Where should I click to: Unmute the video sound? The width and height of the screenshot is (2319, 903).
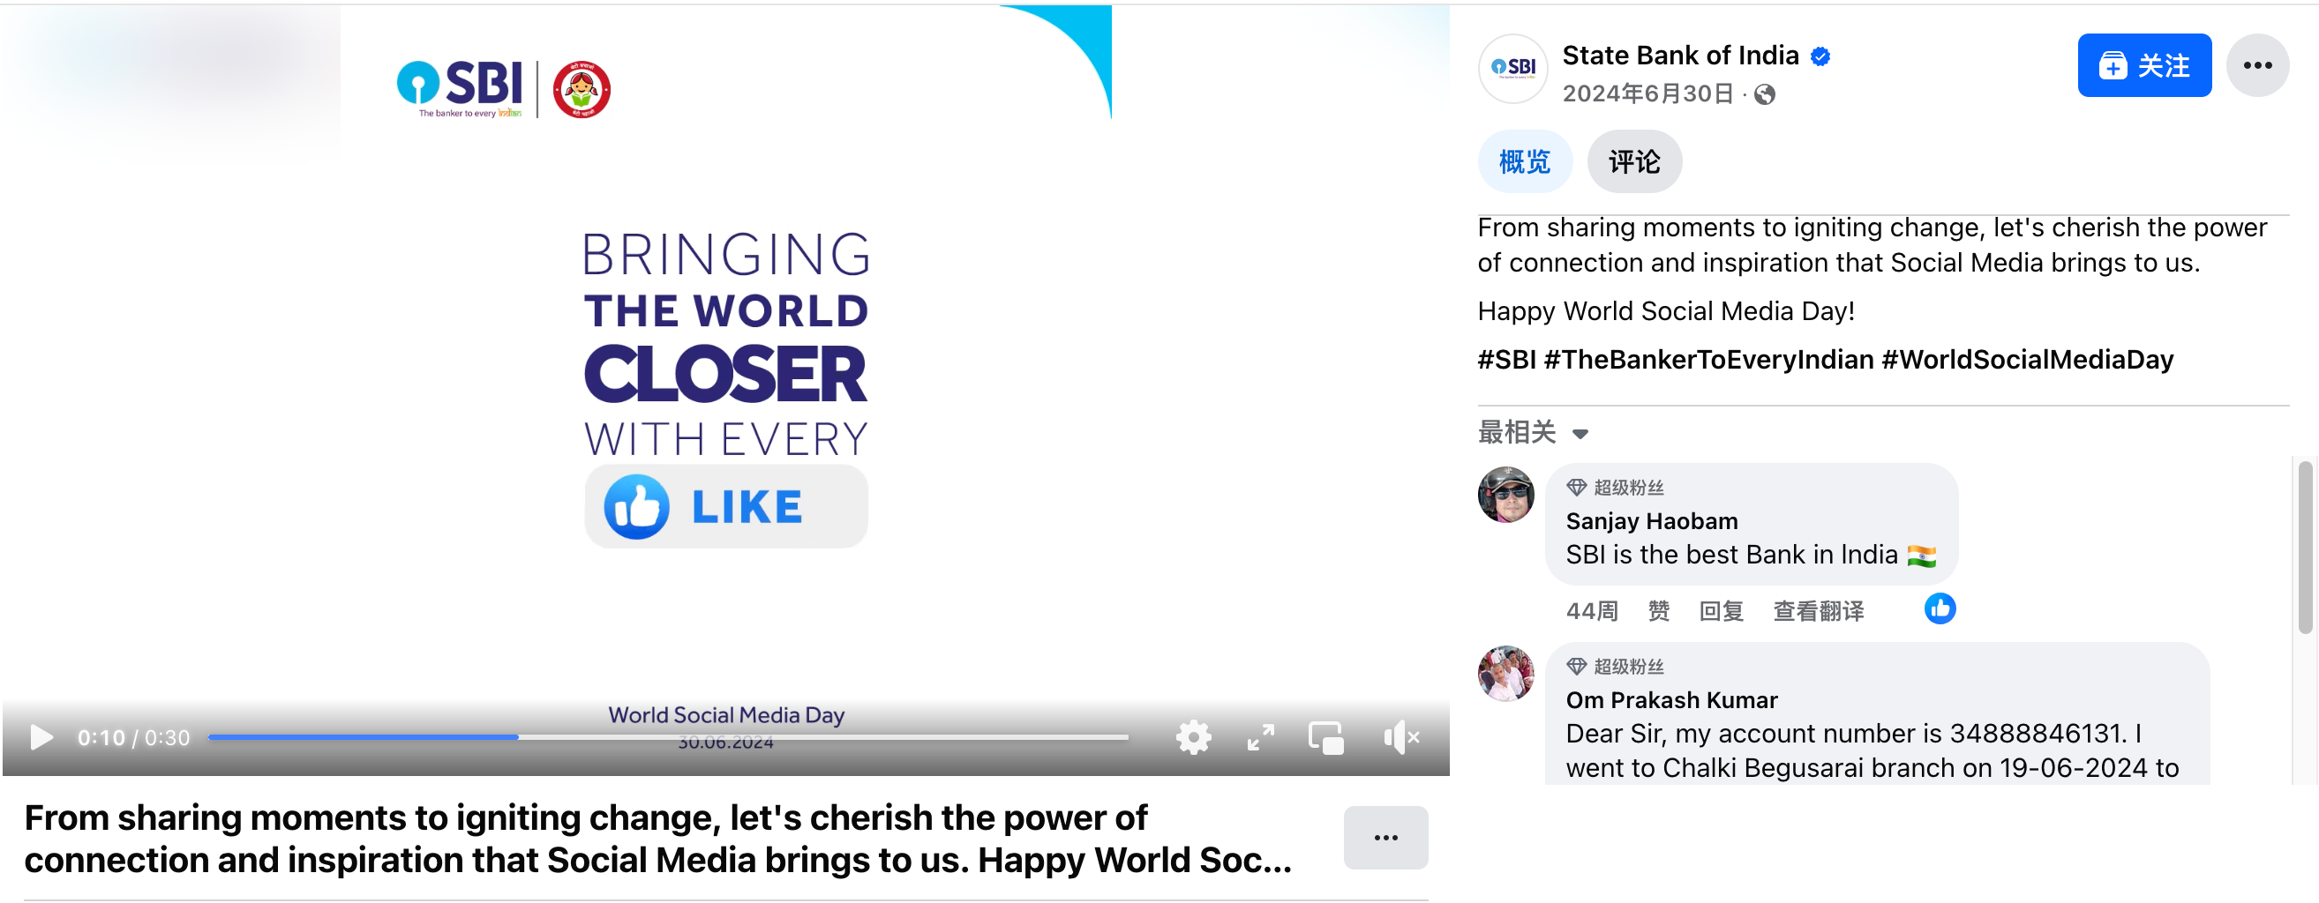(1400, 737)
